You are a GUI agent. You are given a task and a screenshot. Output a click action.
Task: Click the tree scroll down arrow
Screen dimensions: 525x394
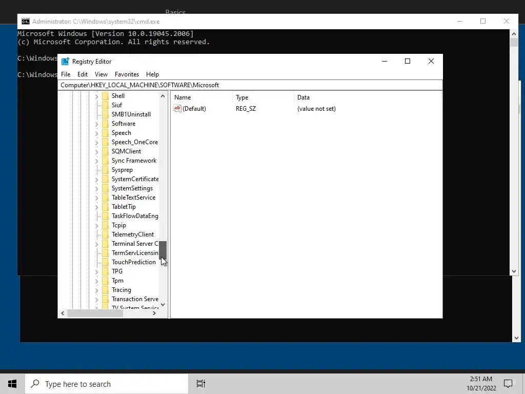[x=163, y=305]
